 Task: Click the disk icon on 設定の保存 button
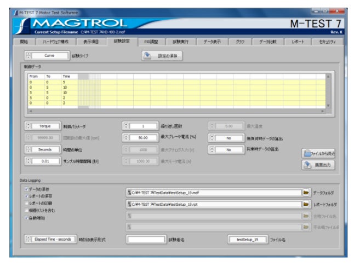point(147,55)
